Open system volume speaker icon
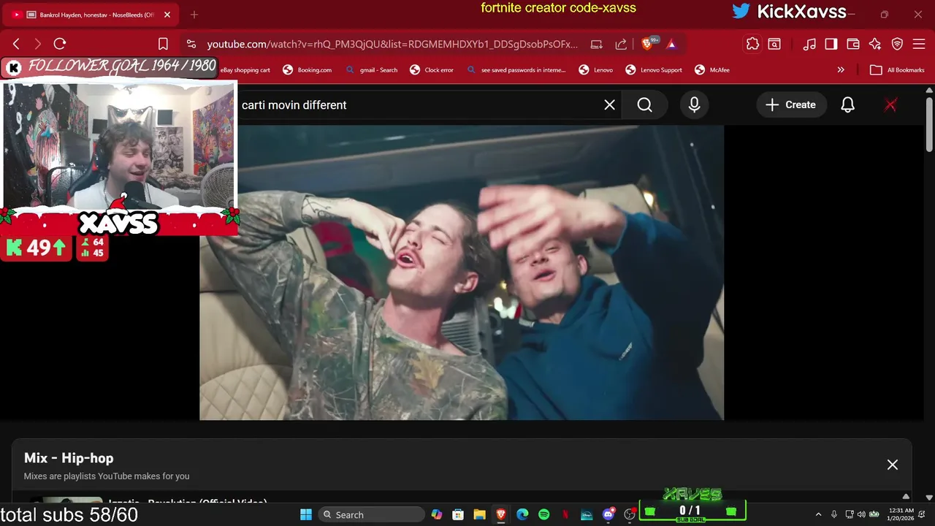935x526 pixels. [861, 514]
